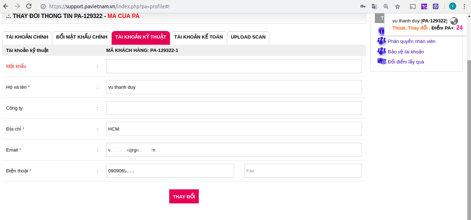Focus the Fax input field
The width and height of the screenshot is (471, 220).
303,171
